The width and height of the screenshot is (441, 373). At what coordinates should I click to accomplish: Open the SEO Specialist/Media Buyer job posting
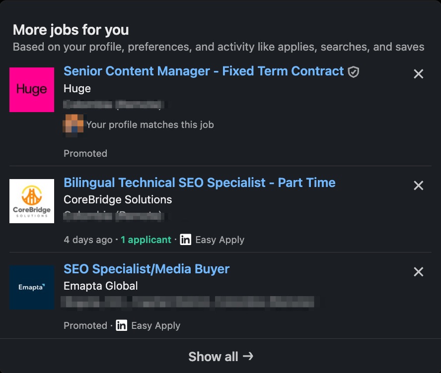[x=146, y=269]
